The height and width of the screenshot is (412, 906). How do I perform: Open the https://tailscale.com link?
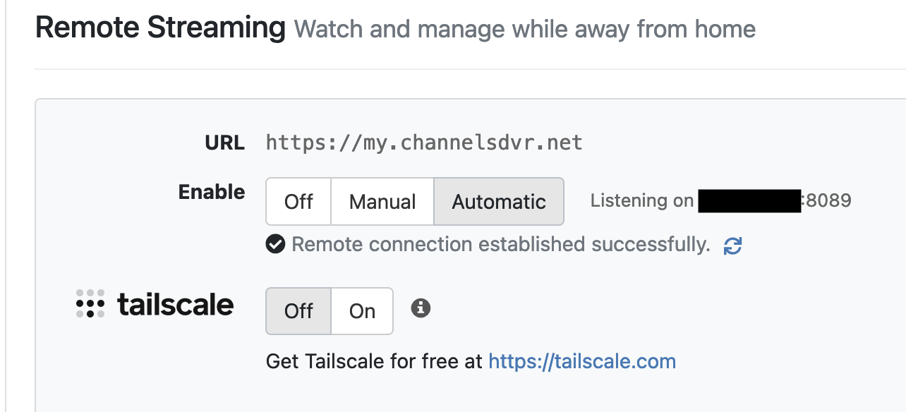582,362
